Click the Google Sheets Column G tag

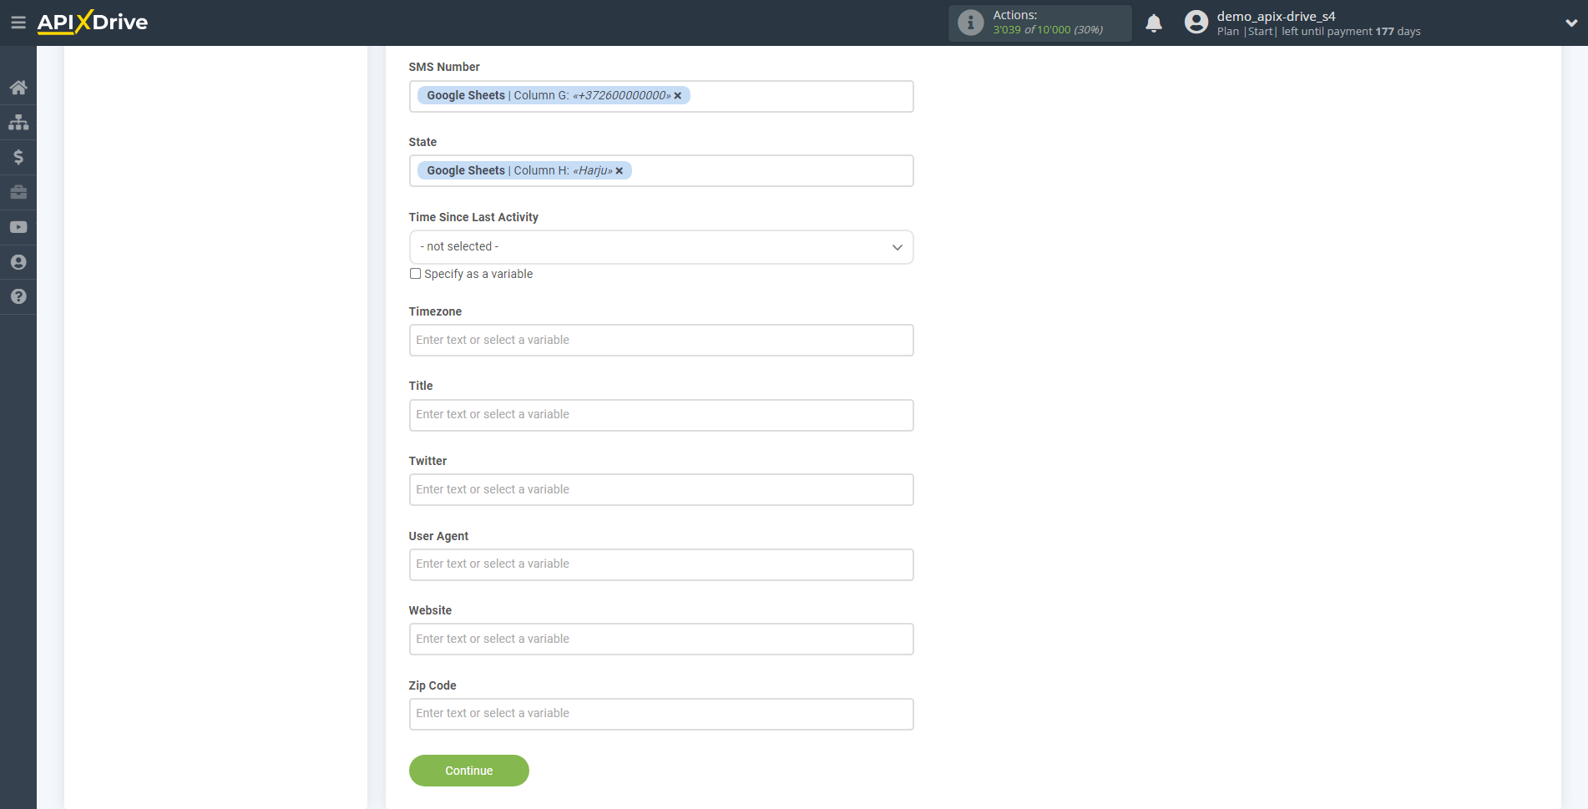554,96
